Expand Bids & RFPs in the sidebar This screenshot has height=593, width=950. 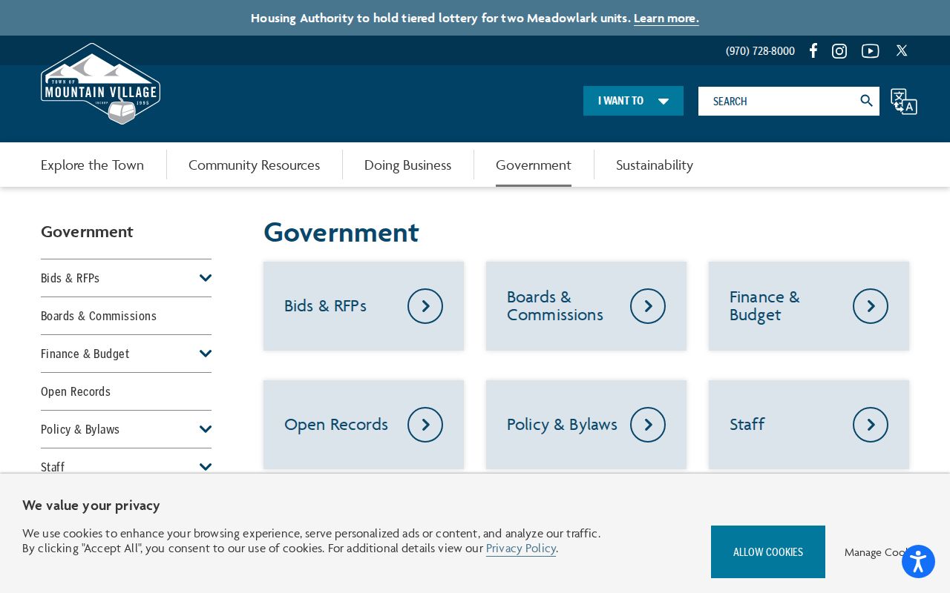206,278
